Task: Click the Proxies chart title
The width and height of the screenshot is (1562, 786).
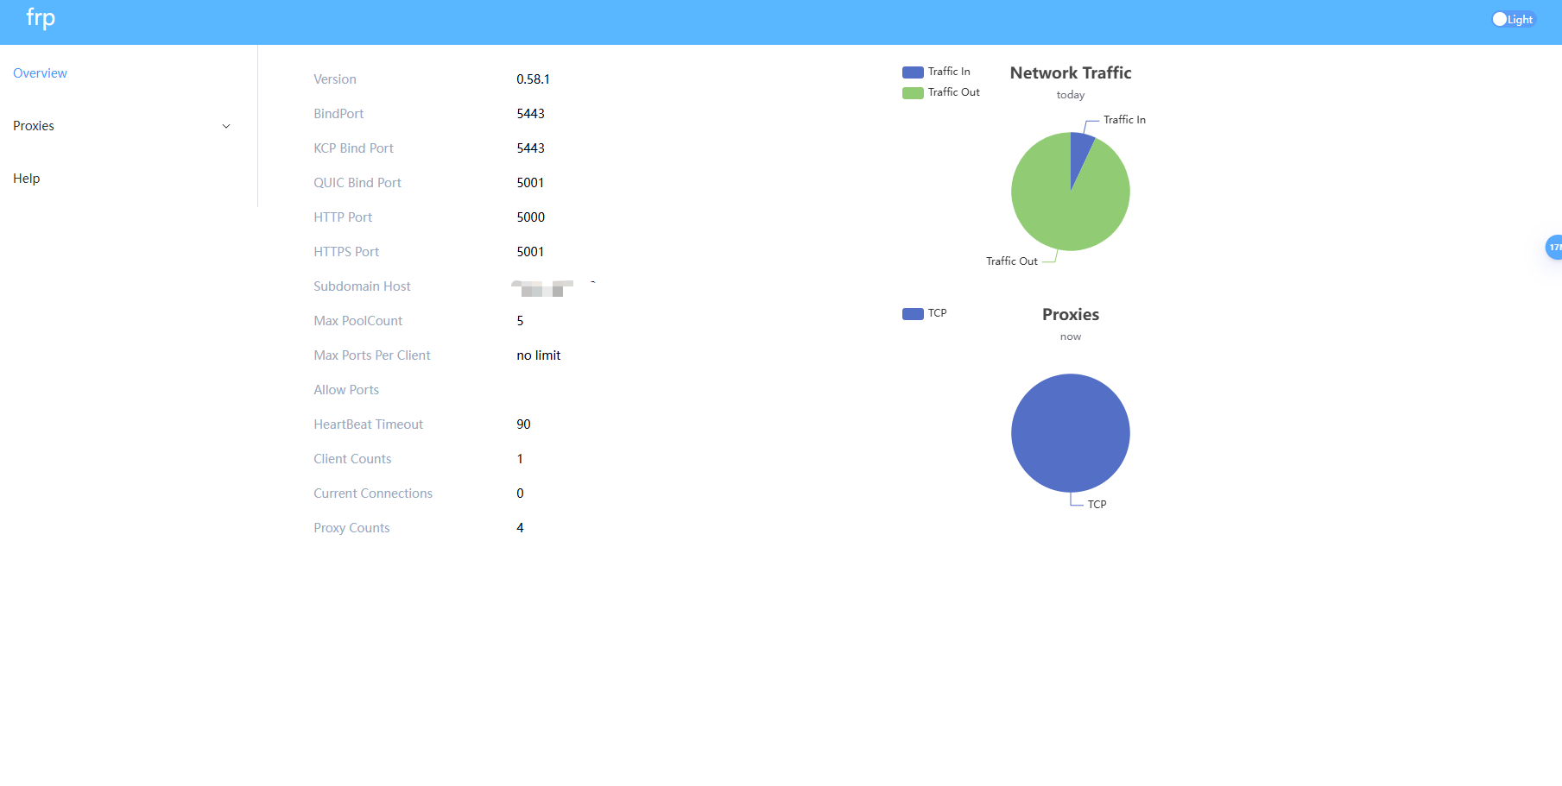Action: pyautogui.click(x=1070, y=315)
